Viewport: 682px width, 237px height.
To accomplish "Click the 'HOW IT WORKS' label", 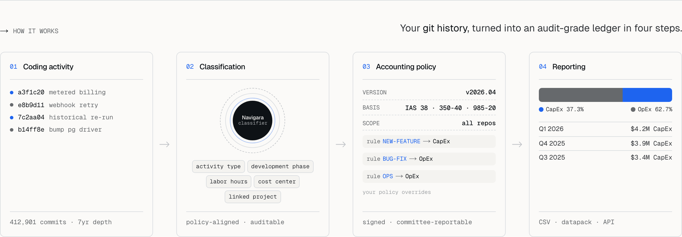I will pos(35,31).
